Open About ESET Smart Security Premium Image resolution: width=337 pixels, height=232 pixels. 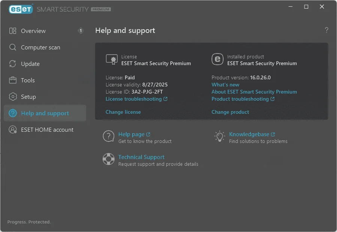coord(254,92)
